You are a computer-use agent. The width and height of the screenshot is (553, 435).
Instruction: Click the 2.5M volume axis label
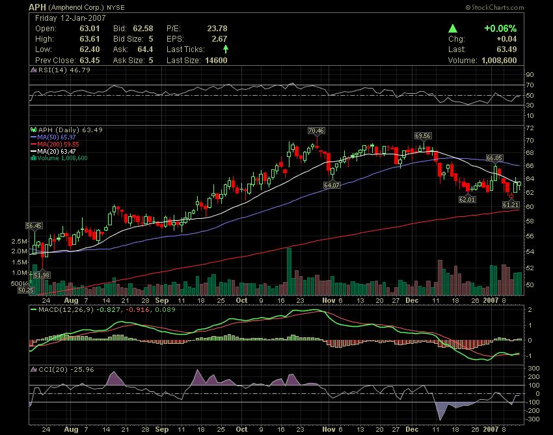coord(20,241)
